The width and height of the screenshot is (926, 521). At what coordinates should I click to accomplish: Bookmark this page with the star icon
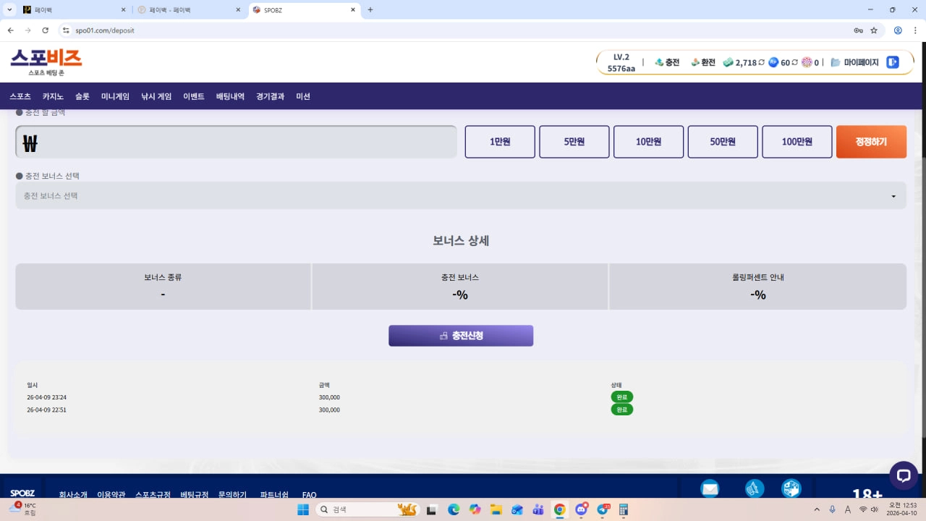(874, 30)
